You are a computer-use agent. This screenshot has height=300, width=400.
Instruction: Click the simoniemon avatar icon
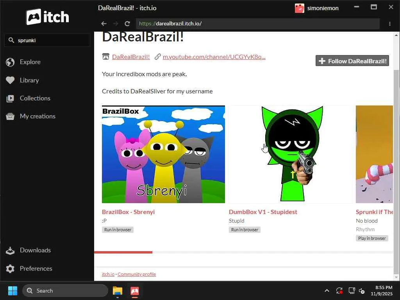click(x=299, y=8)
